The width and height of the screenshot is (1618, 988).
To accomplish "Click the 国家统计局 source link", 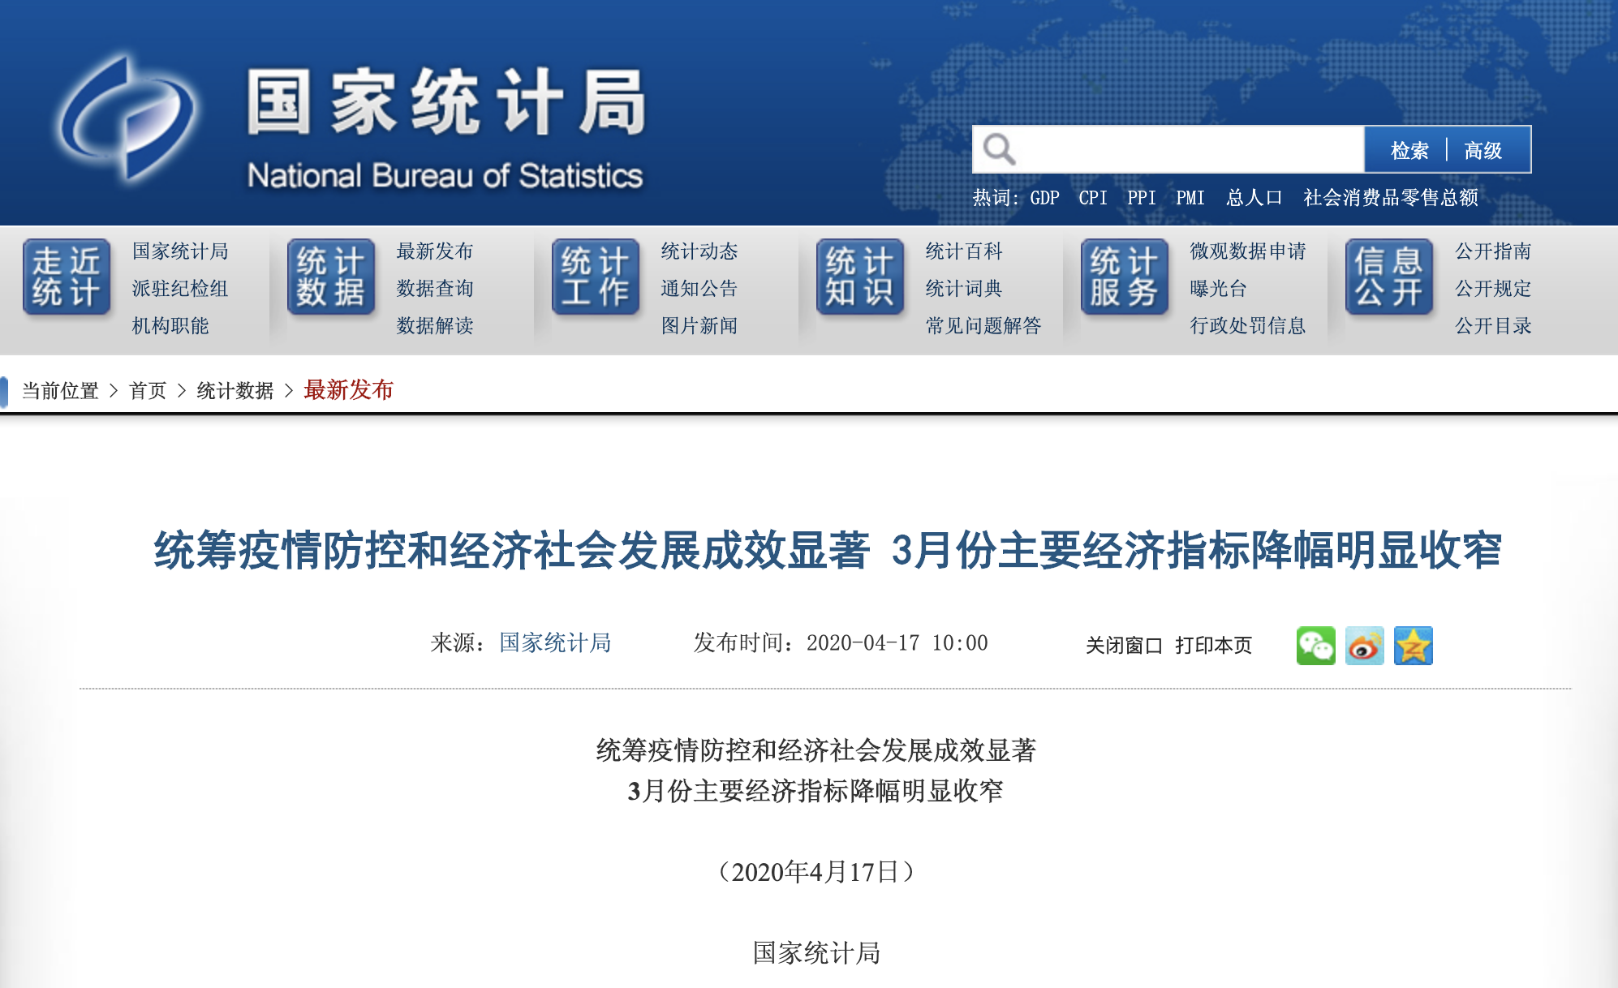I will click(x=554, y=643).
